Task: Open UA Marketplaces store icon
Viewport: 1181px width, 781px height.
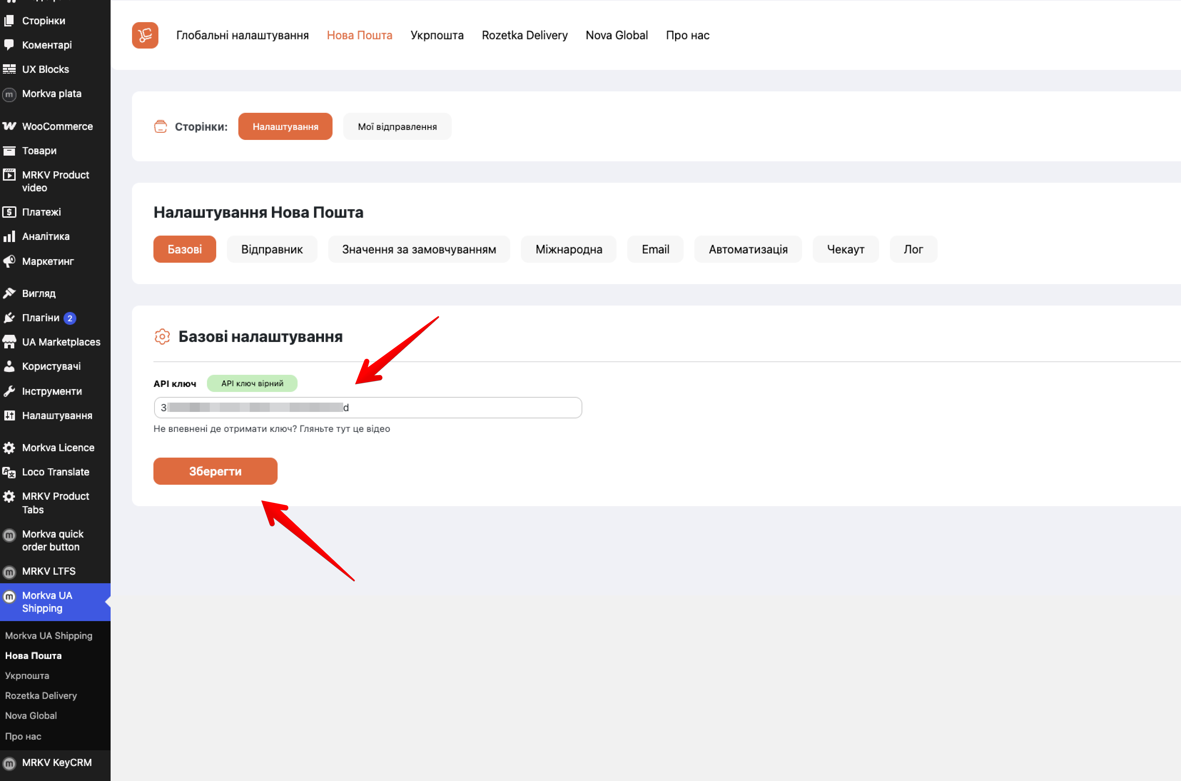Action: (10, 342)
